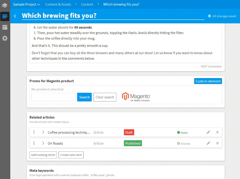240x179 pixels.
Task: Click Create new item button
Action: point(71,155)
